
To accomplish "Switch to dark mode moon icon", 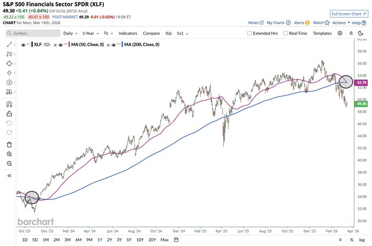I will tap(361, 33).
